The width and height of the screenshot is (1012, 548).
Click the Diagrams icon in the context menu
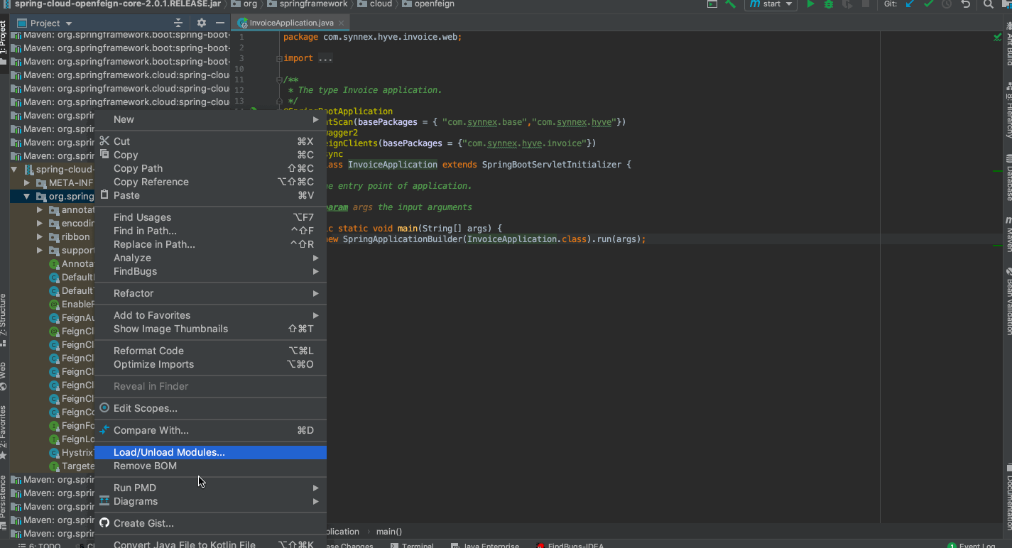point(104,501)
